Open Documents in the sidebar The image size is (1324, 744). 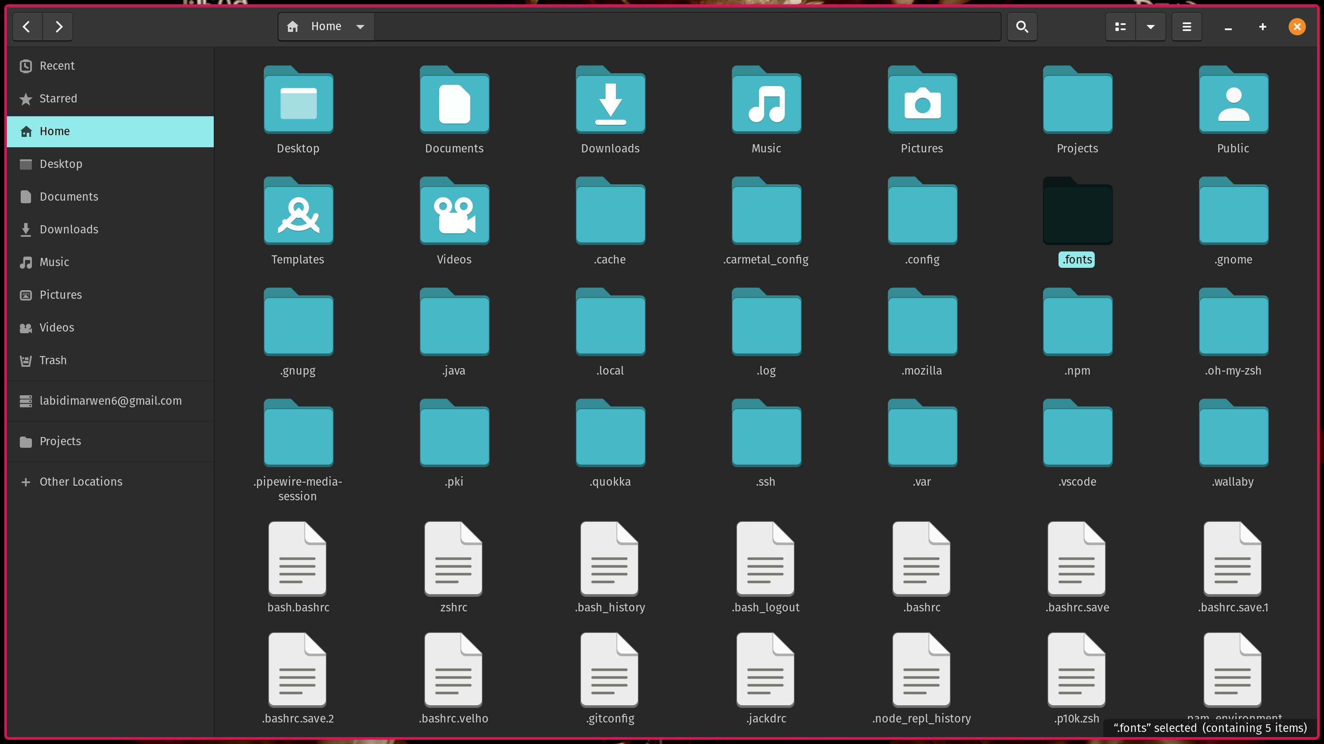click(x=110, y=197)
